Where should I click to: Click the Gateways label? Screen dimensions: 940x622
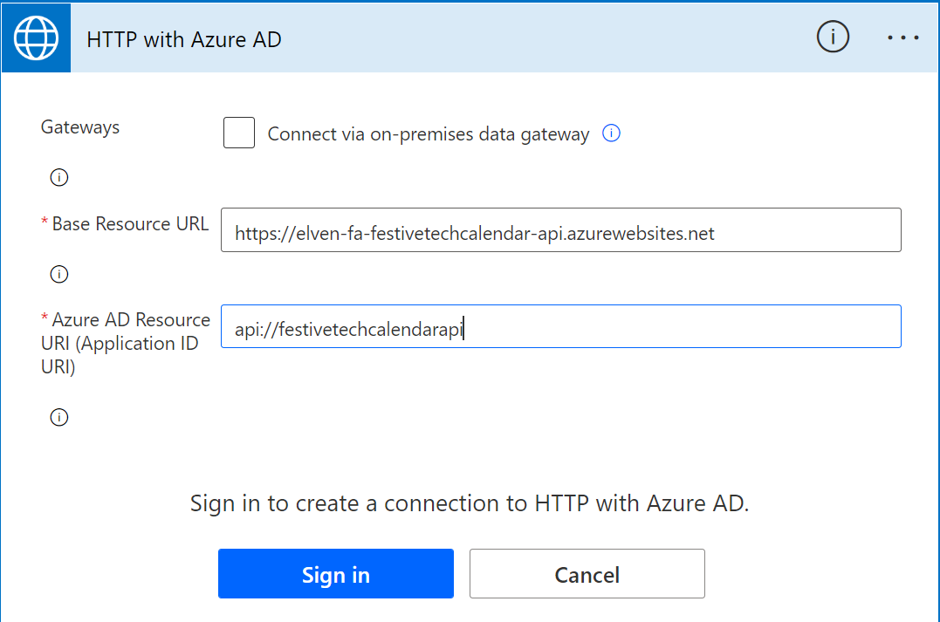coord(80,127)
